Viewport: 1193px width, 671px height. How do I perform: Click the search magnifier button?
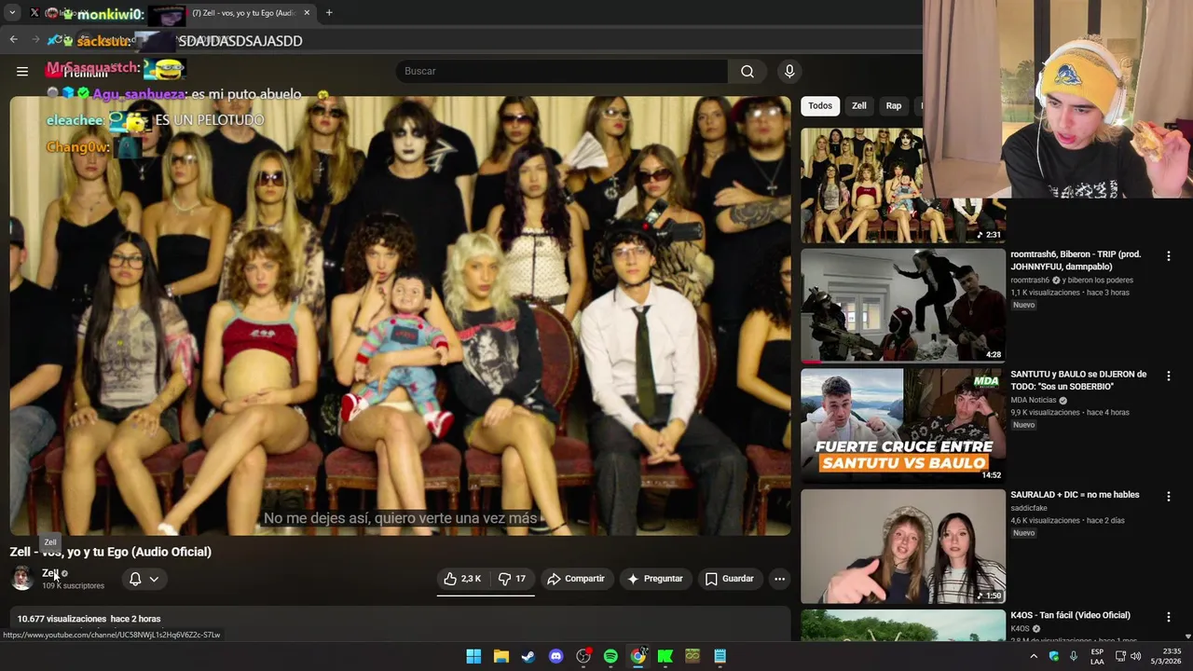coord(747,71)
